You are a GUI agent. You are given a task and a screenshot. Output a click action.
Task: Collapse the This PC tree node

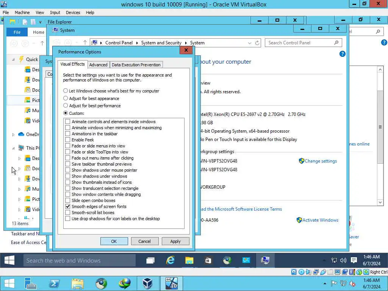(x=13, y=148)
